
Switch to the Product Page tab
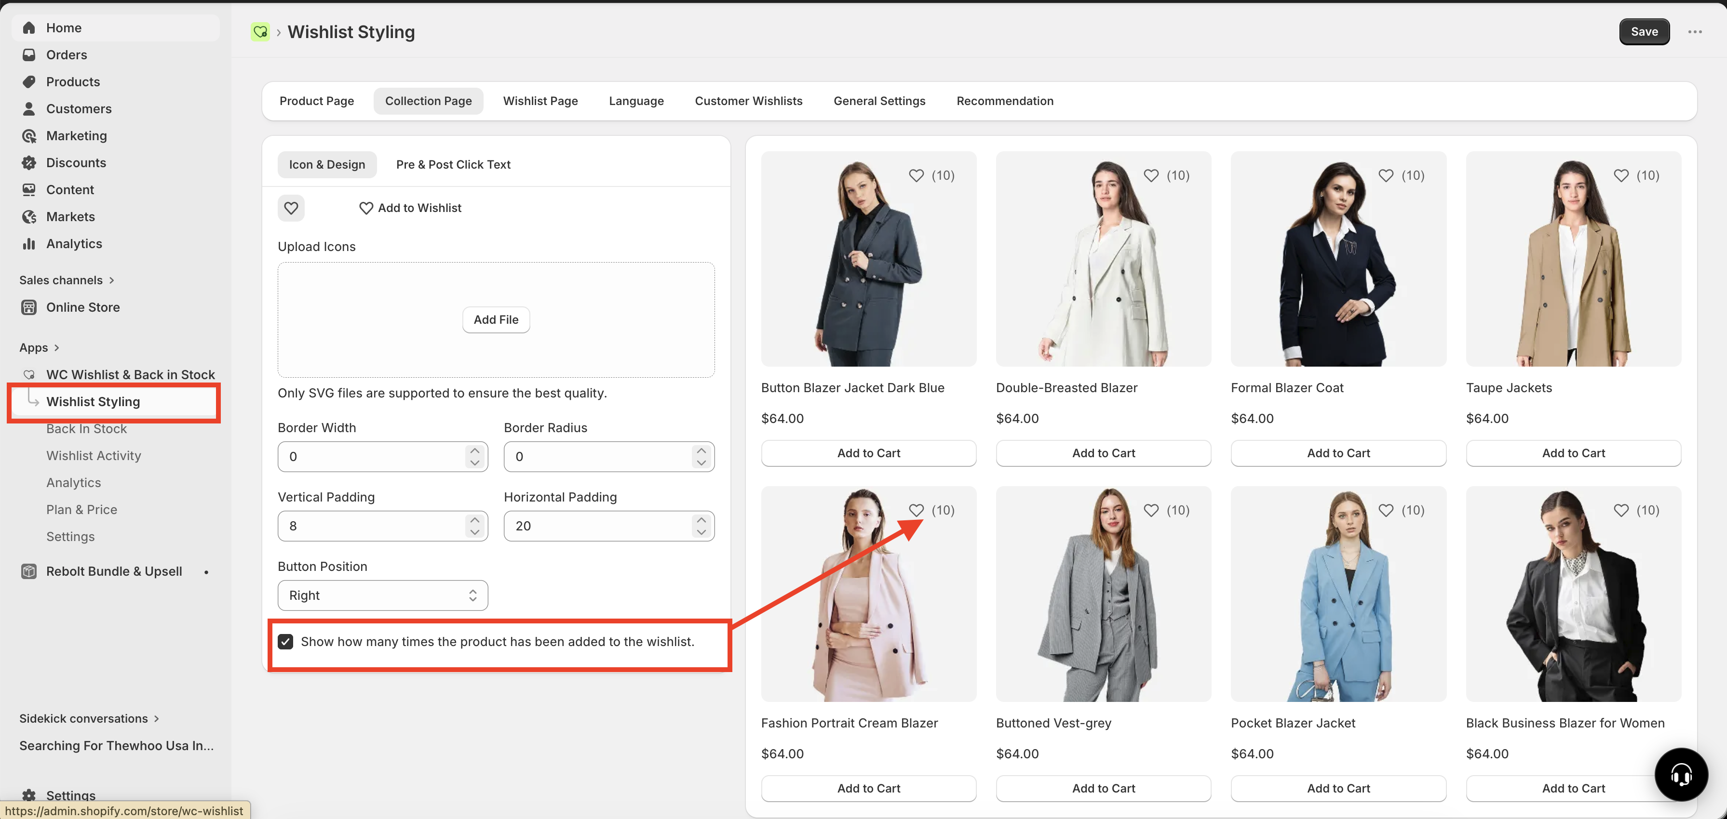pyautogui.click(x=316, y=101)
